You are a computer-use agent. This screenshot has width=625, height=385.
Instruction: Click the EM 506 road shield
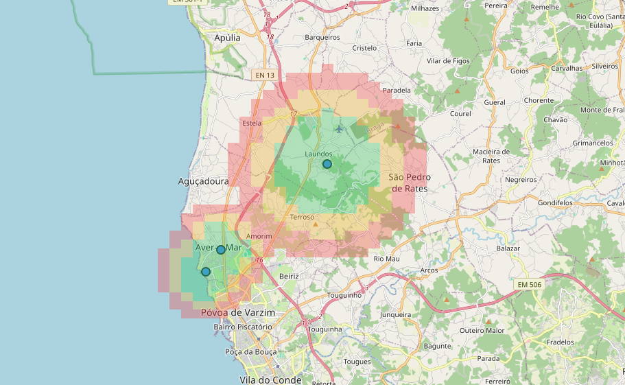(528, 284)
